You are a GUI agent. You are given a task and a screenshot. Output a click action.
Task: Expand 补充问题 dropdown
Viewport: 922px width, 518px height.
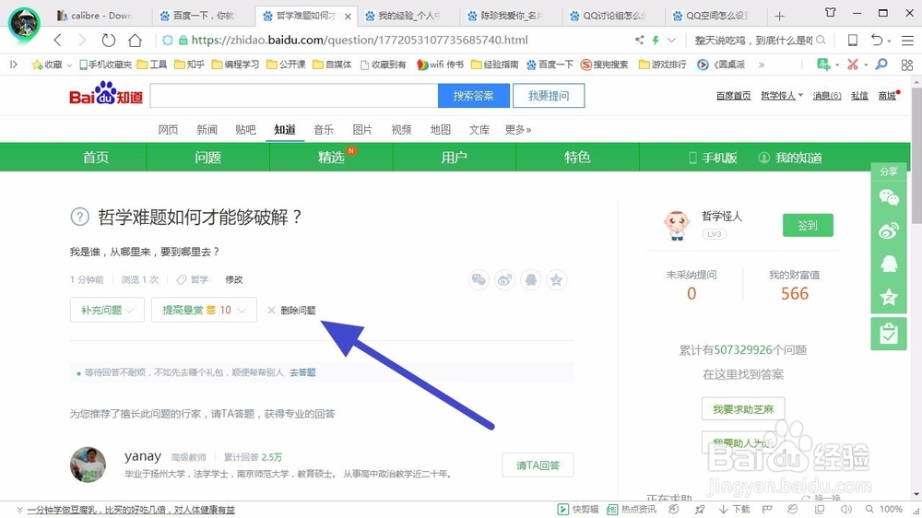107,310
